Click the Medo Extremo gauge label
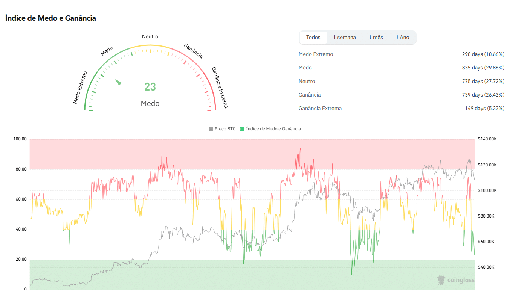Viewport: 510px width, 290px height. click(80, 88)
